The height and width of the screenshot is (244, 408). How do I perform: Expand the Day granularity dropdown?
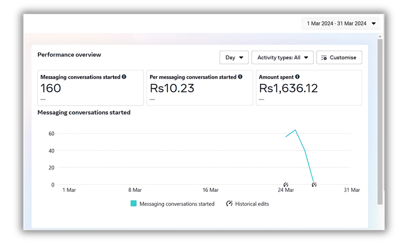[x=234, y=58]
